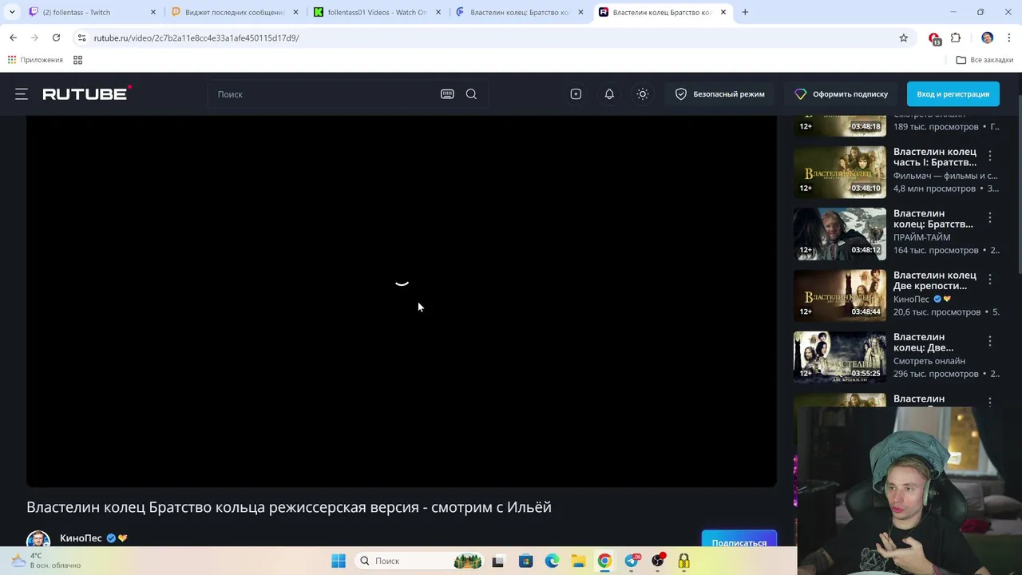Click Вход и регистрация button

tap(953, 94)
